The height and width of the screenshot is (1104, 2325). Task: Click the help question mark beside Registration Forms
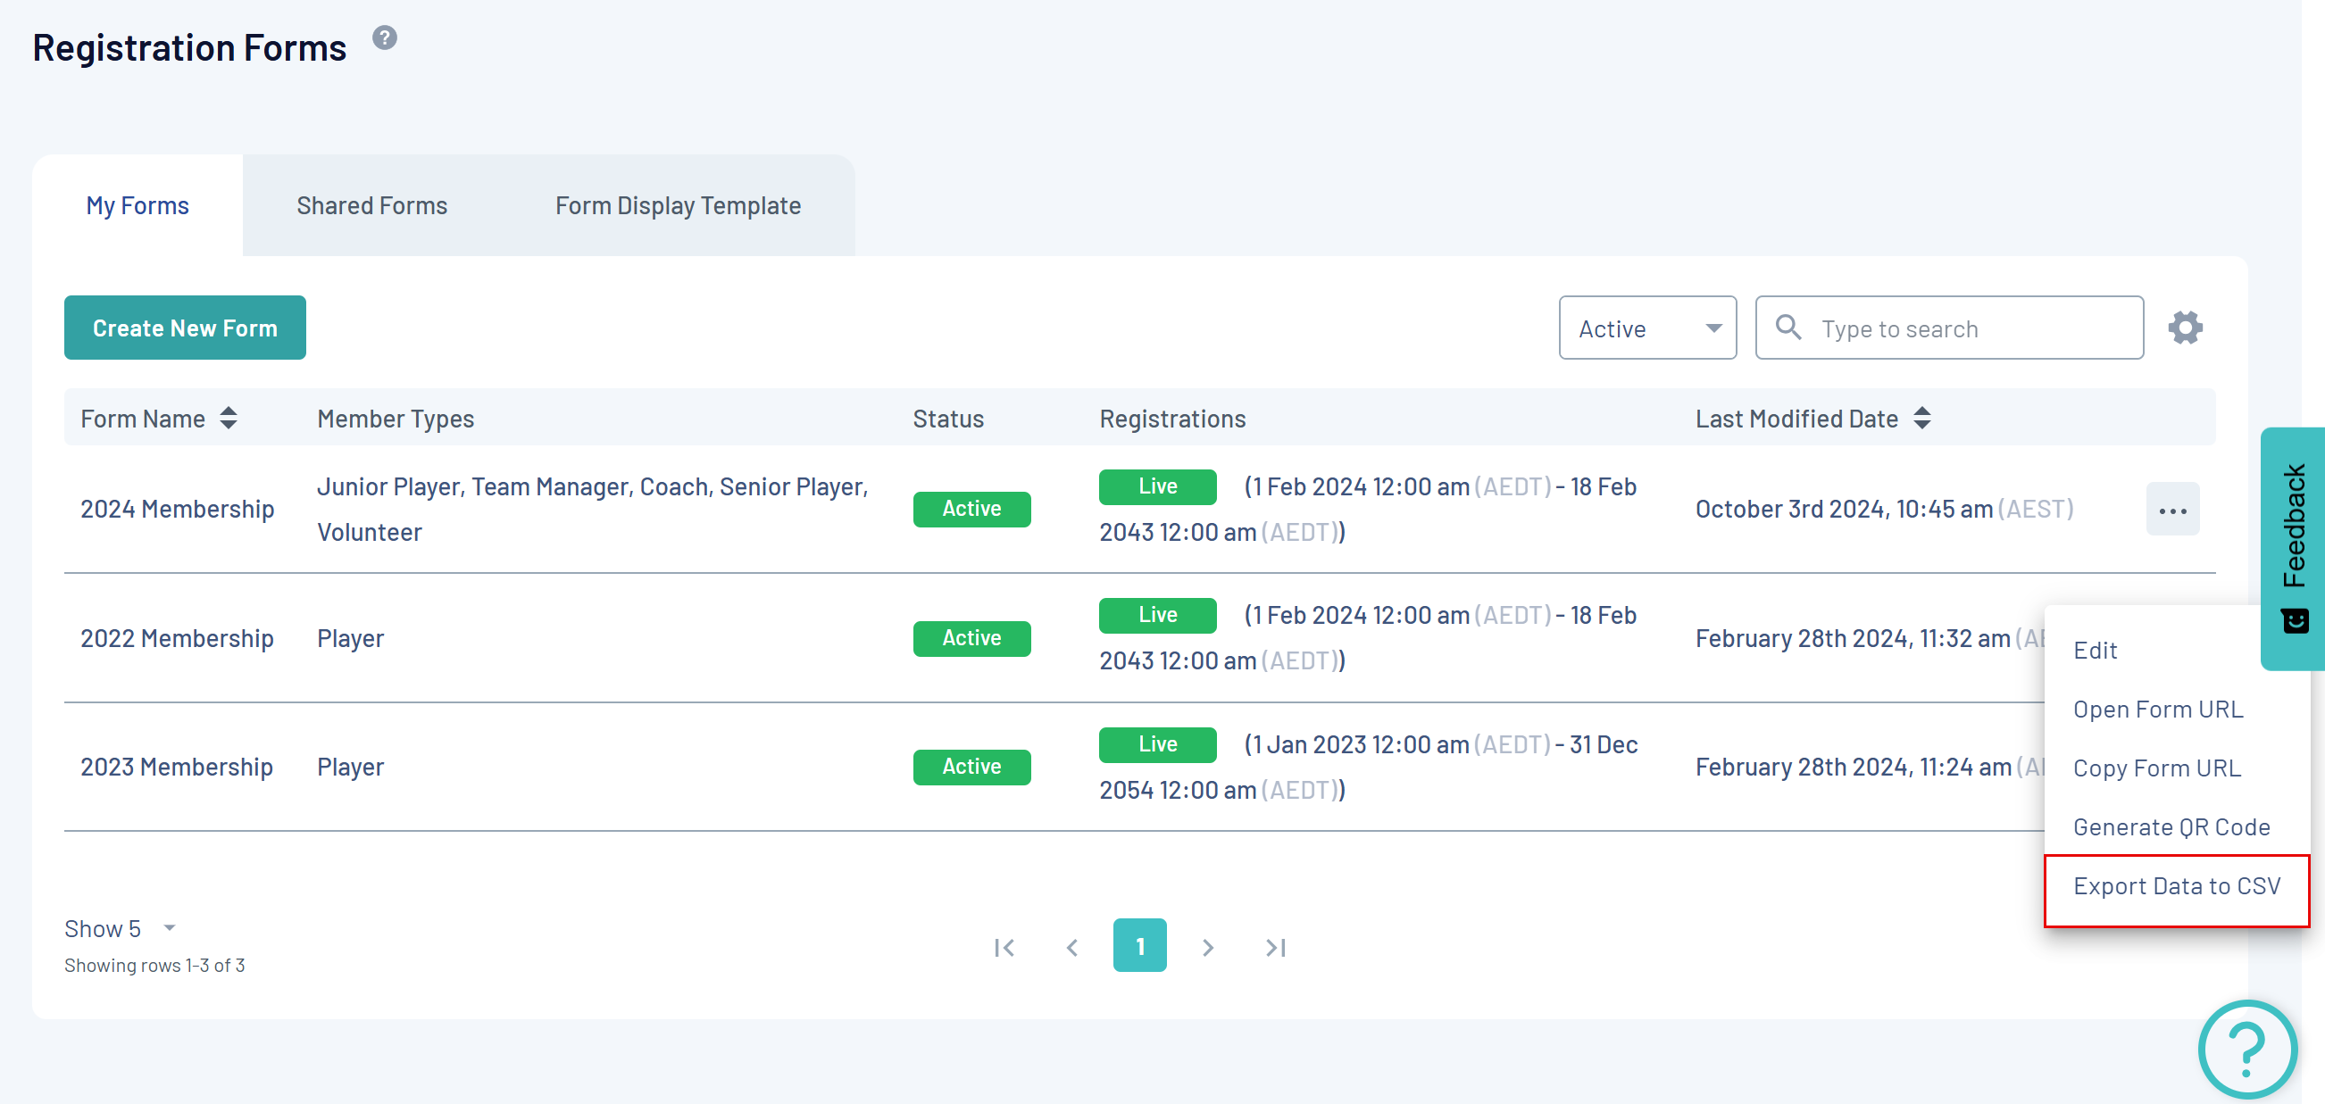point(385,37)
